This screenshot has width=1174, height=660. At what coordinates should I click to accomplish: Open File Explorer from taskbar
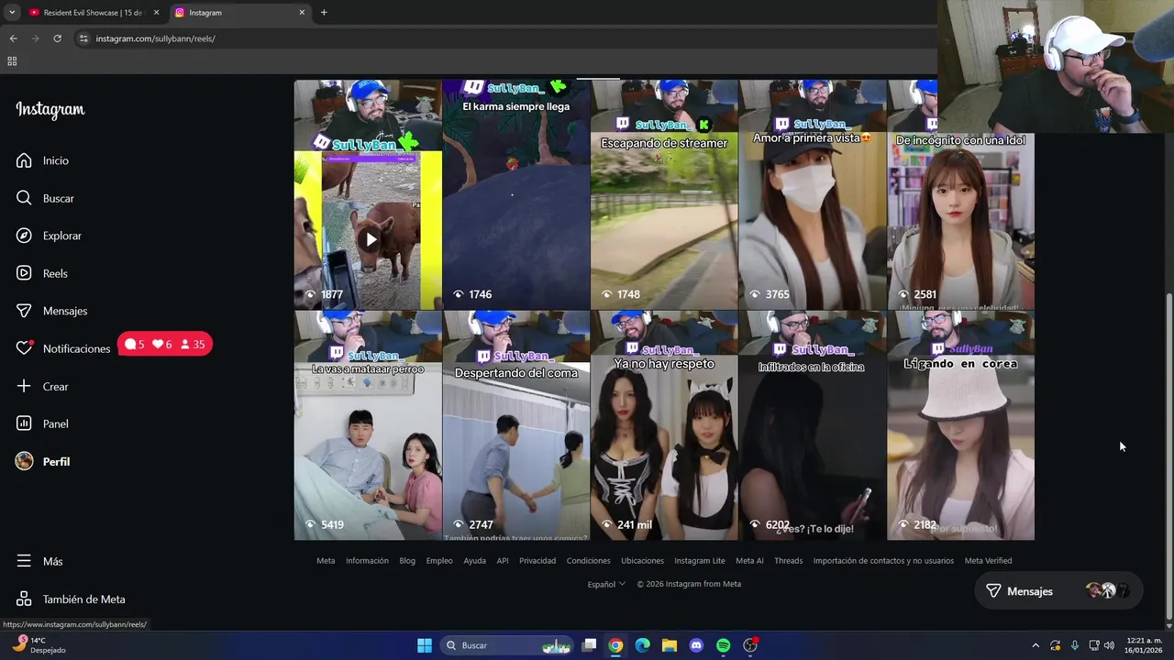pos(670,645)
